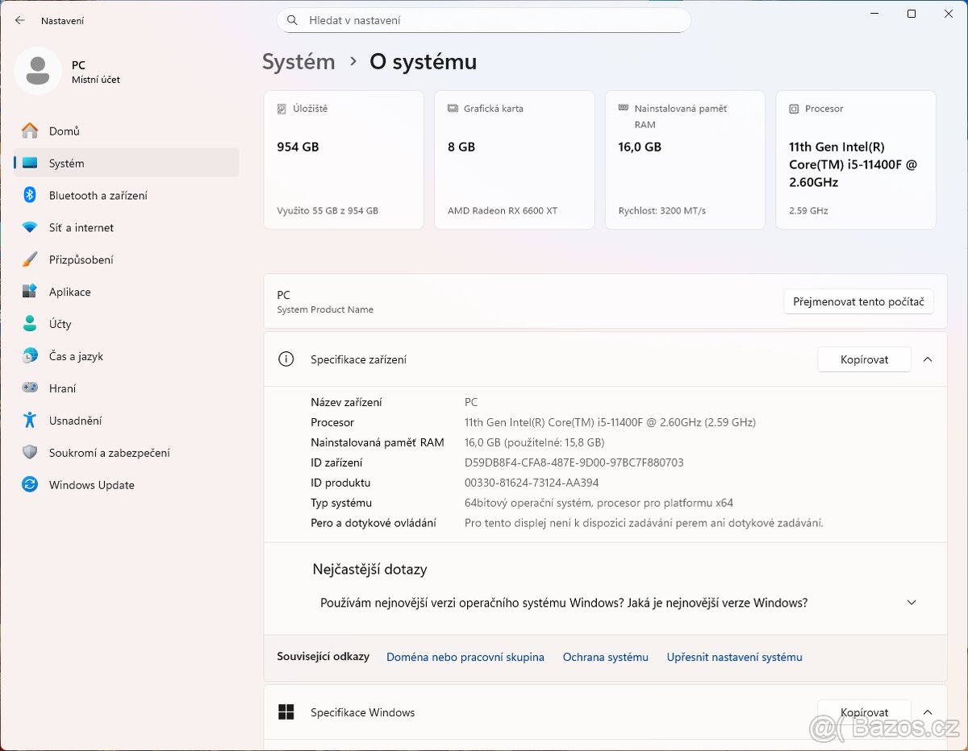Click the Hledat v nastavení search field
This screenshot has height=751, width=968.
tap(484, 20)
